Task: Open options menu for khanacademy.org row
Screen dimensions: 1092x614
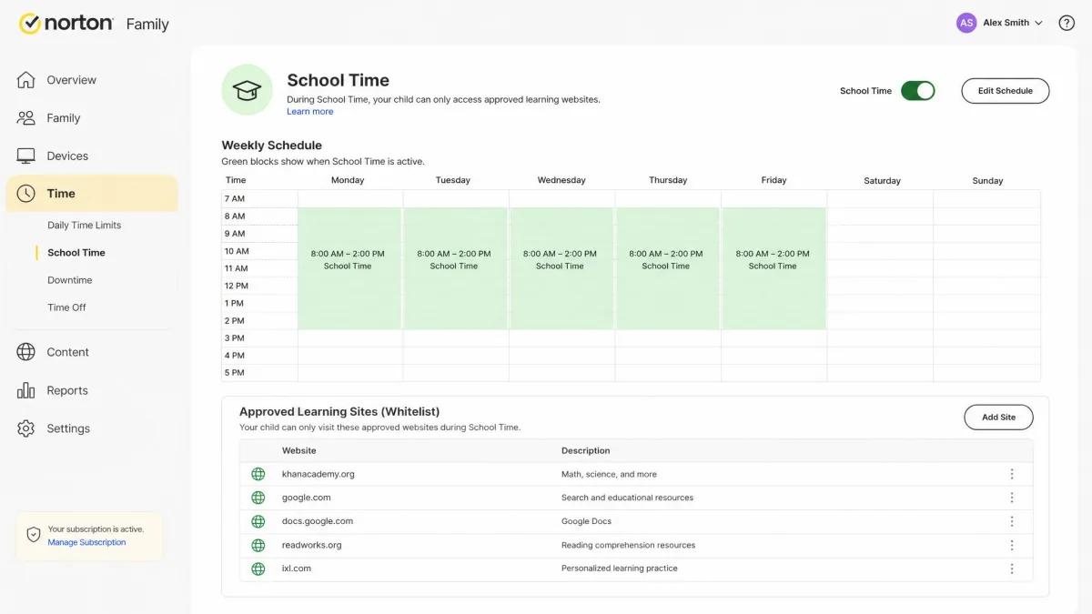Action: pyautogui.click(x=1012, y=474)
